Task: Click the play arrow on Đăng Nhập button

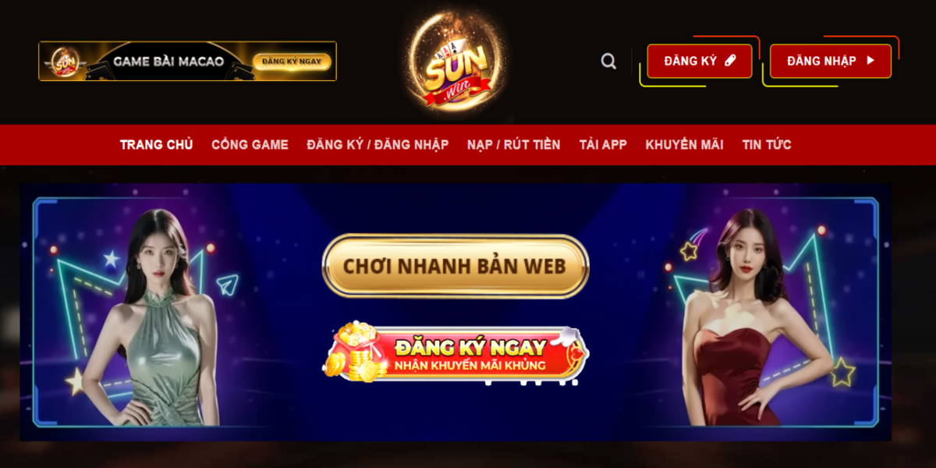Action: [x=870, y=61]
